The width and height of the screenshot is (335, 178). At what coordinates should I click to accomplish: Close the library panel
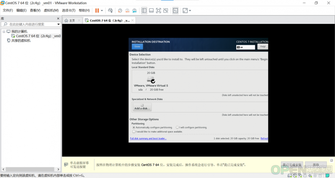(x=58, y=18)
